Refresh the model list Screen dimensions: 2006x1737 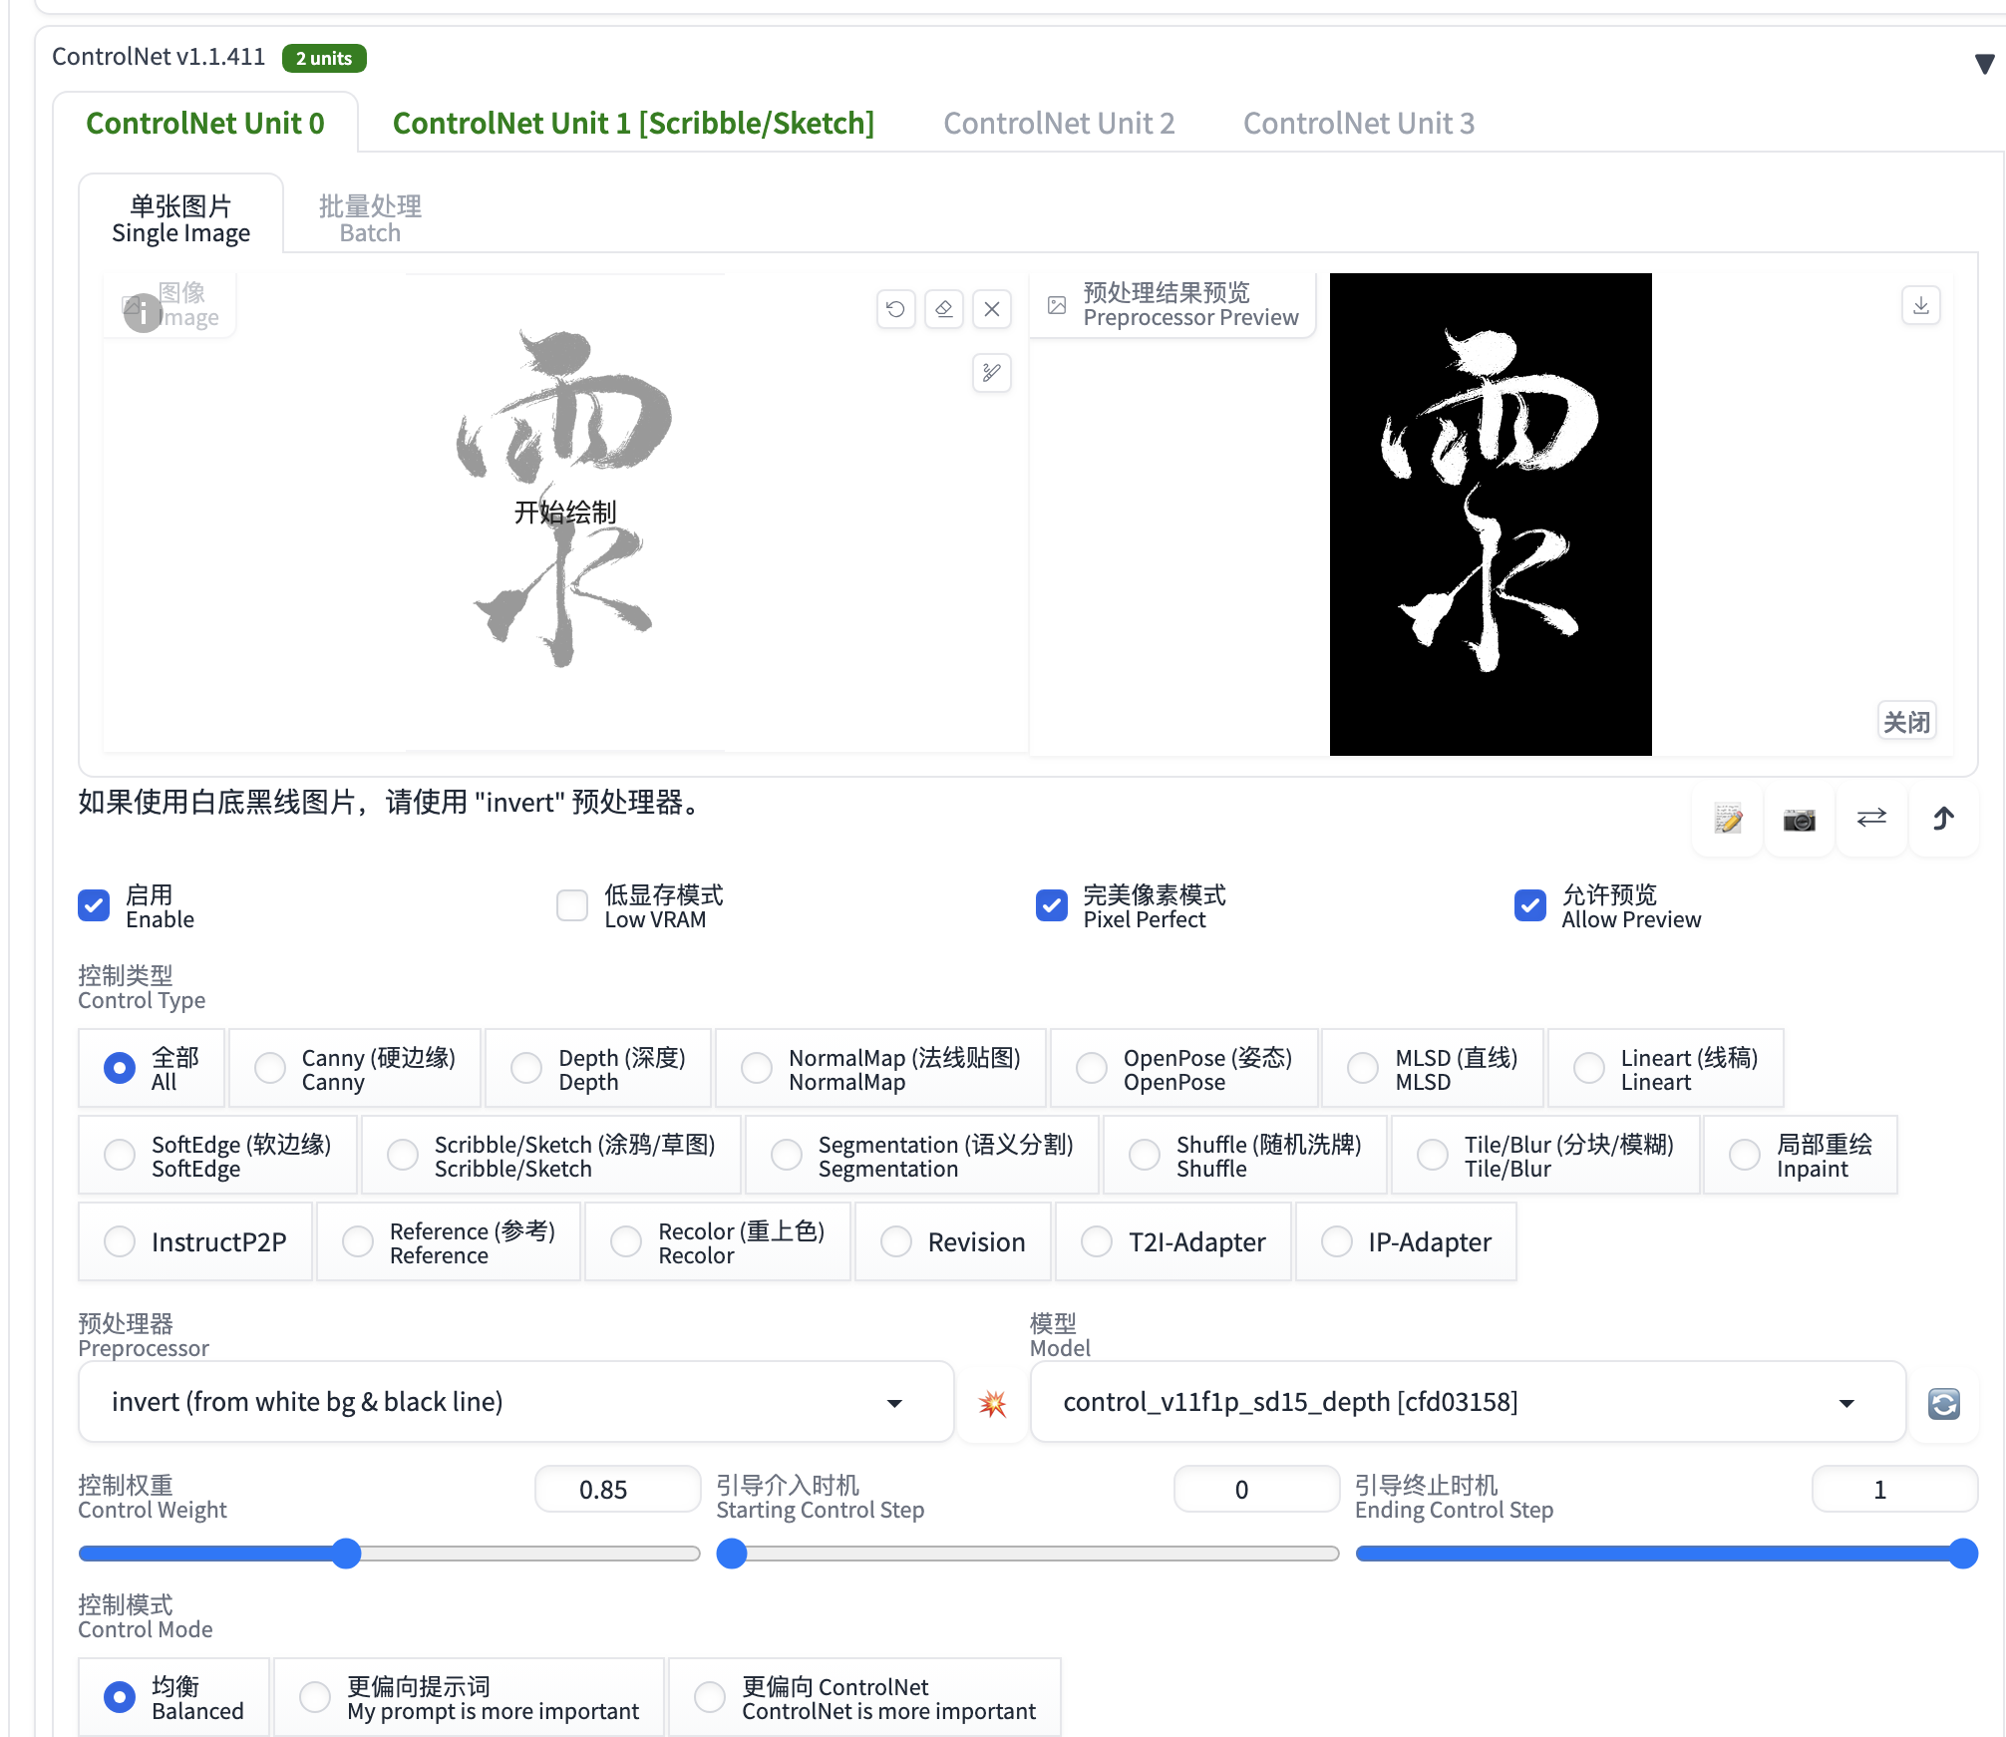coord(1943,1403)
